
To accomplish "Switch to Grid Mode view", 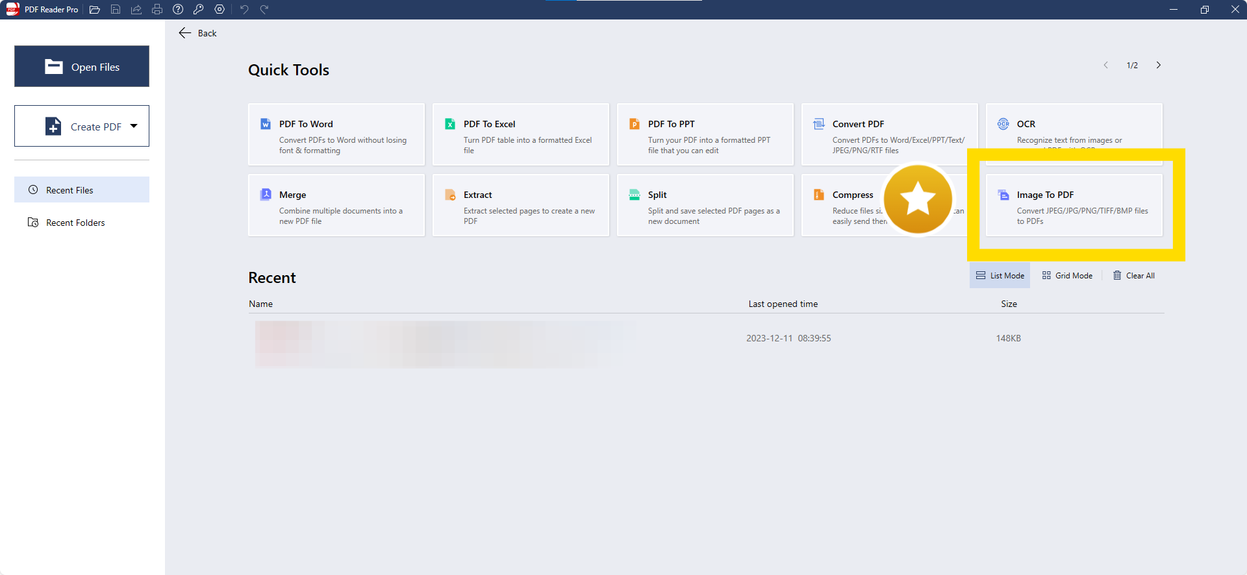I will tap(1067, 276).
